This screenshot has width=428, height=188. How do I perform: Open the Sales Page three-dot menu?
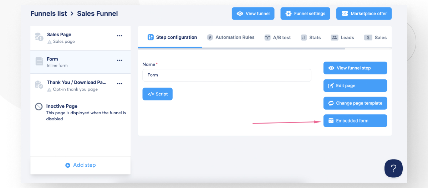tap(120, 36)
